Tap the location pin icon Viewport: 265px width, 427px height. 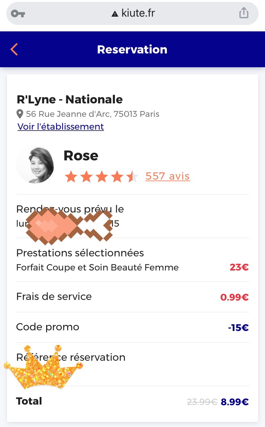[20, 114]
